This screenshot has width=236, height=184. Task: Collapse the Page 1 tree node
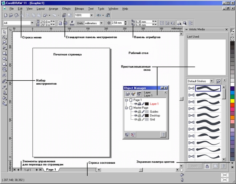[126, 100]
